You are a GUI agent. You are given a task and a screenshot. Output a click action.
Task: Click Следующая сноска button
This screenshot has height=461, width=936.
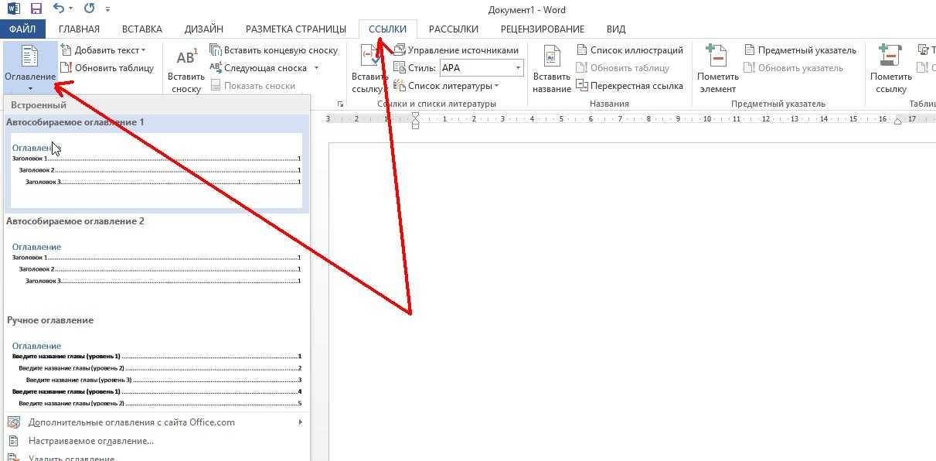point(259,68)
